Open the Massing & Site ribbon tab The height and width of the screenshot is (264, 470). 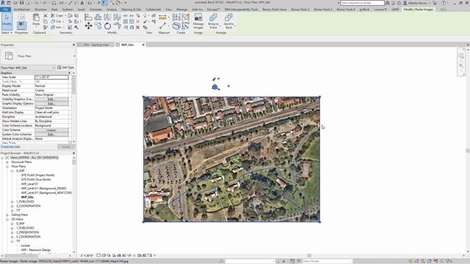[x=131, y=10]
